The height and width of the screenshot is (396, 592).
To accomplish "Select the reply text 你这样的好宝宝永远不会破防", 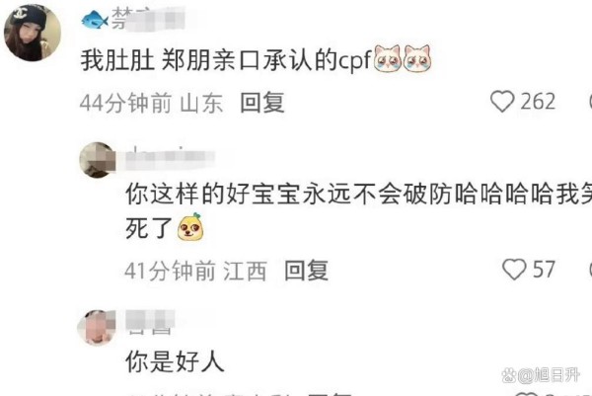I will tap(288, 194).
